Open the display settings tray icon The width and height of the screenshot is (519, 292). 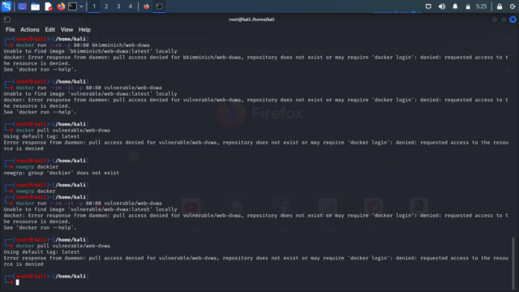tap(428, 6)
